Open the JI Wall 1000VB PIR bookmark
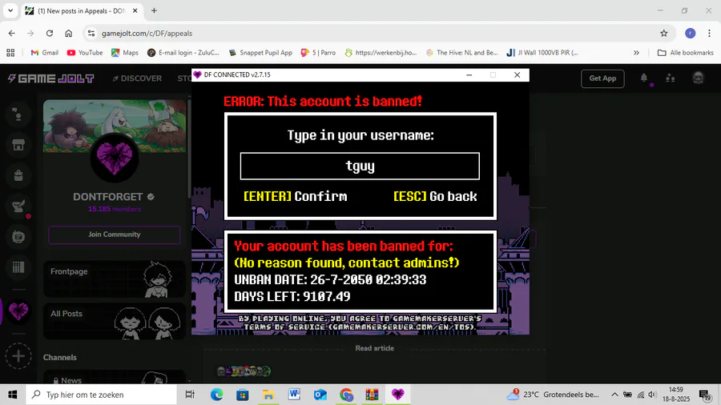Viewport: 721px width, 405px height. [542, 53]
